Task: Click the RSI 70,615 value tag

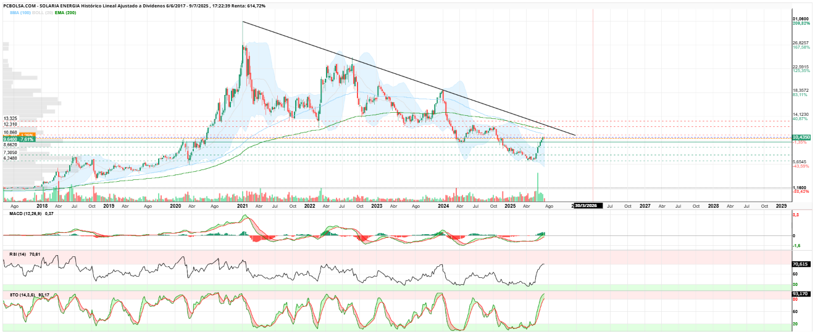Action: [800, 264]
